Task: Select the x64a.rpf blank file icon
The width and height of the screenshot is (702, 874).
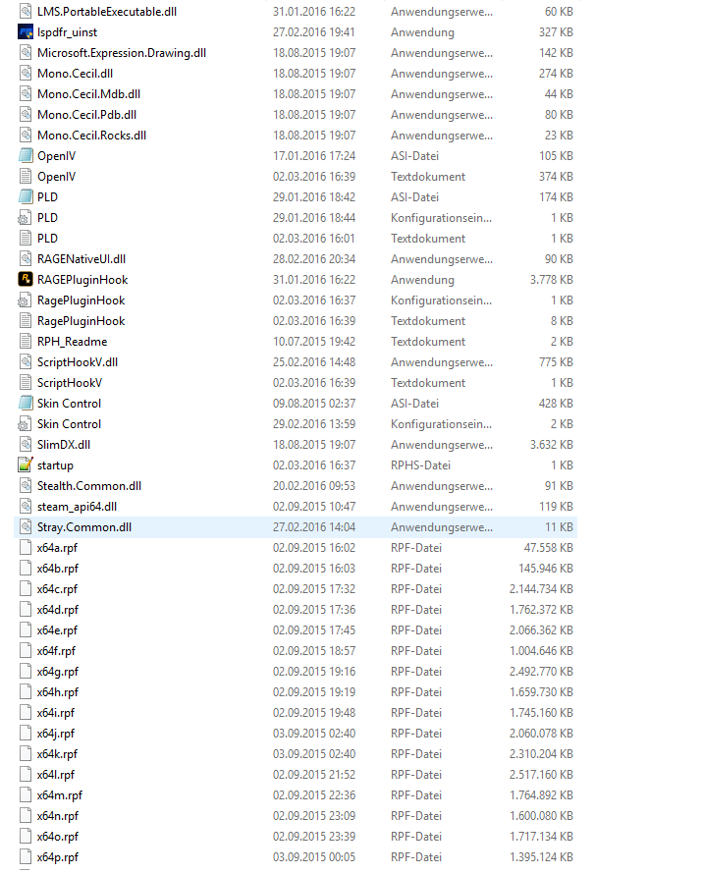Action: [26, 548]
